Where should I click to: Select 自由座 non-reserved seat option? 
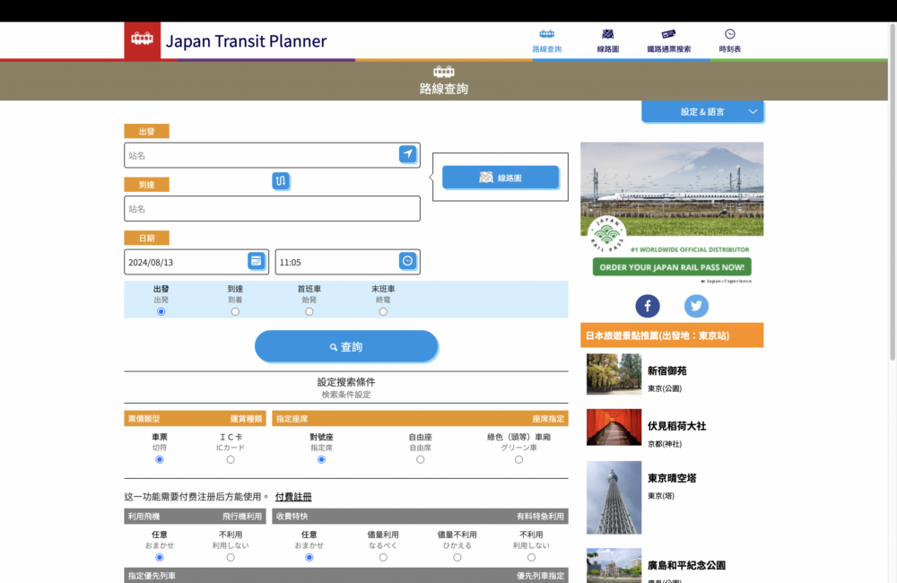(x=420, y=459)
